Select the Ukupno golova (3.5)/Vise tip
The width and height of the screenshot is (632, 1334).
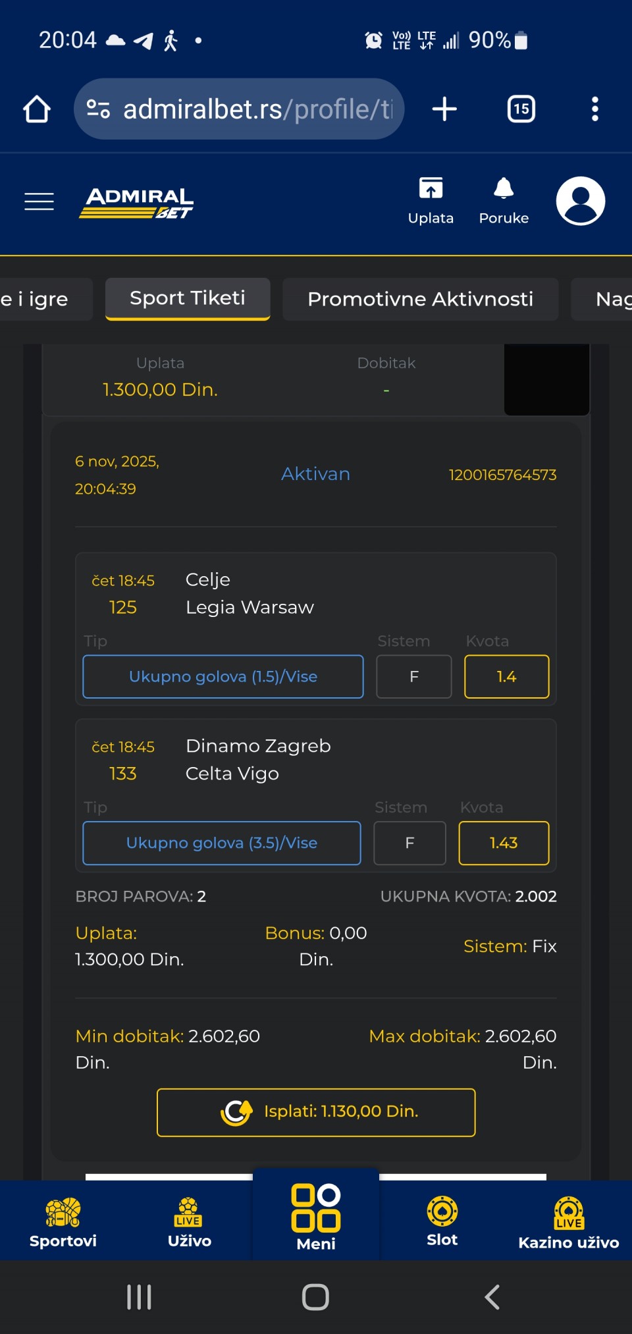(221, 843)
